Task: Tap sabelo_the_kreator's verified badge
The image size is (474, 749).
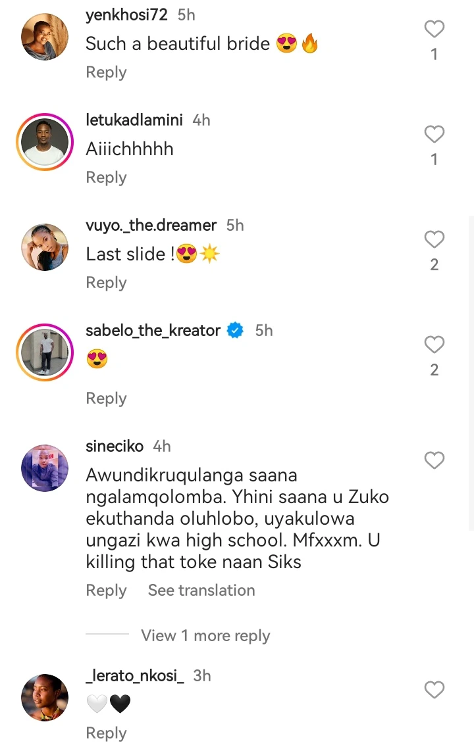Action: pyautogui.click(x=235, y=331)
